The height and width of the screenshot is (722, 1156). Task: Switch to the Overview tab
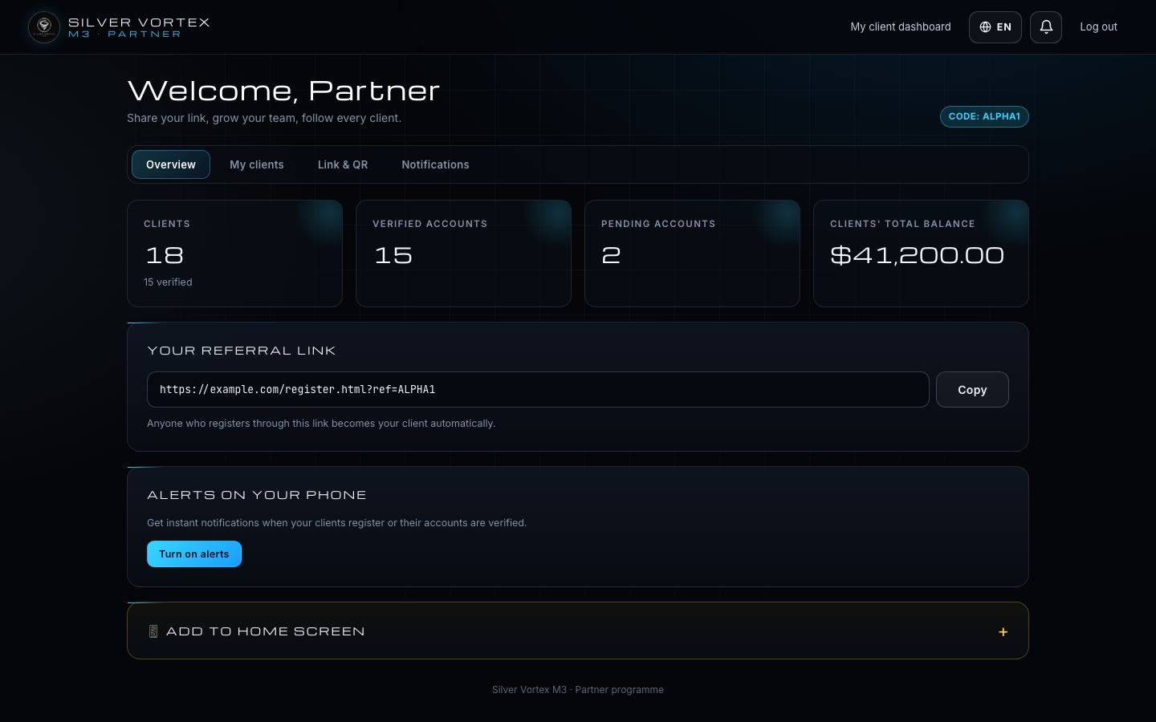pos(171,164)
